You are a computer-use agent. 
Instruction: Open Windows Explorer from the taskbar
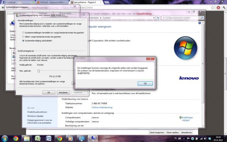click(x=27, y=138)
